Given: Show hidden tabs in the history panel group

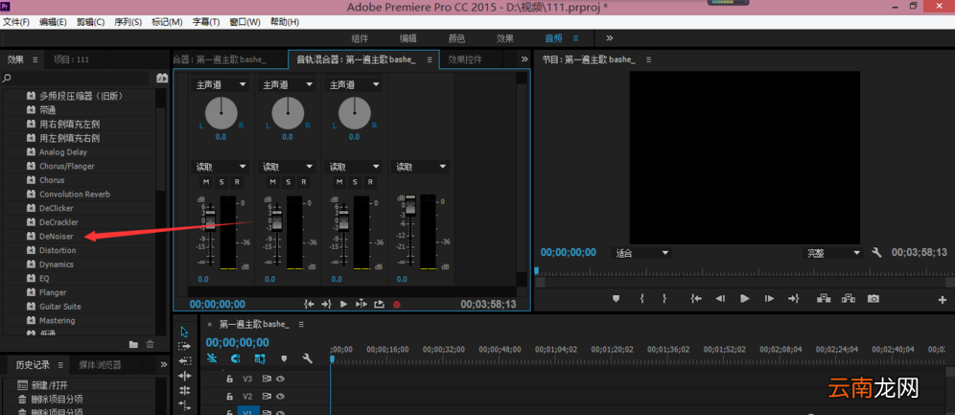Looking at the screenshot, I should [x=164, y=364].
